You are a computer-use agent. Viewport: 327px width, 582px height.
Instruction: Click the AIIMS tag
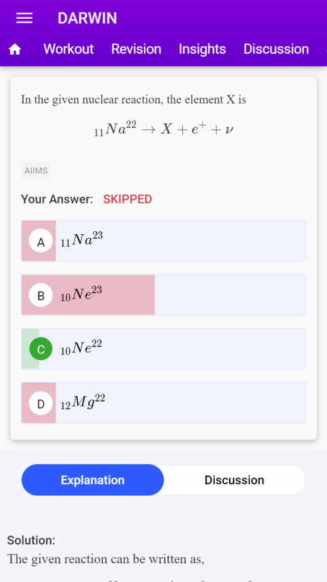point(36,171)
